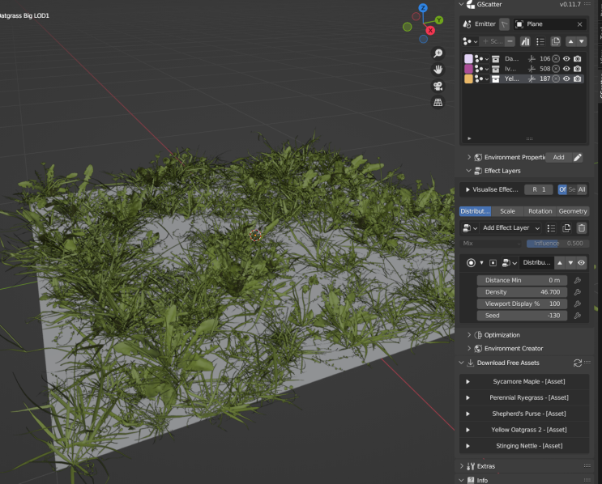
Task: Click the zoom view magnifier icon
Action: tap(438, 53)
